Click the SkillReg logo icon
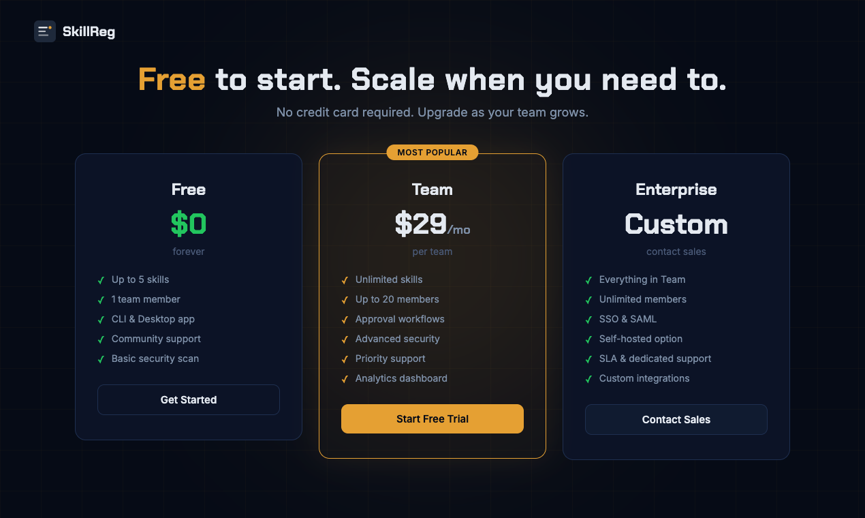Screen dimensions: 865x518 click(44, 31)
